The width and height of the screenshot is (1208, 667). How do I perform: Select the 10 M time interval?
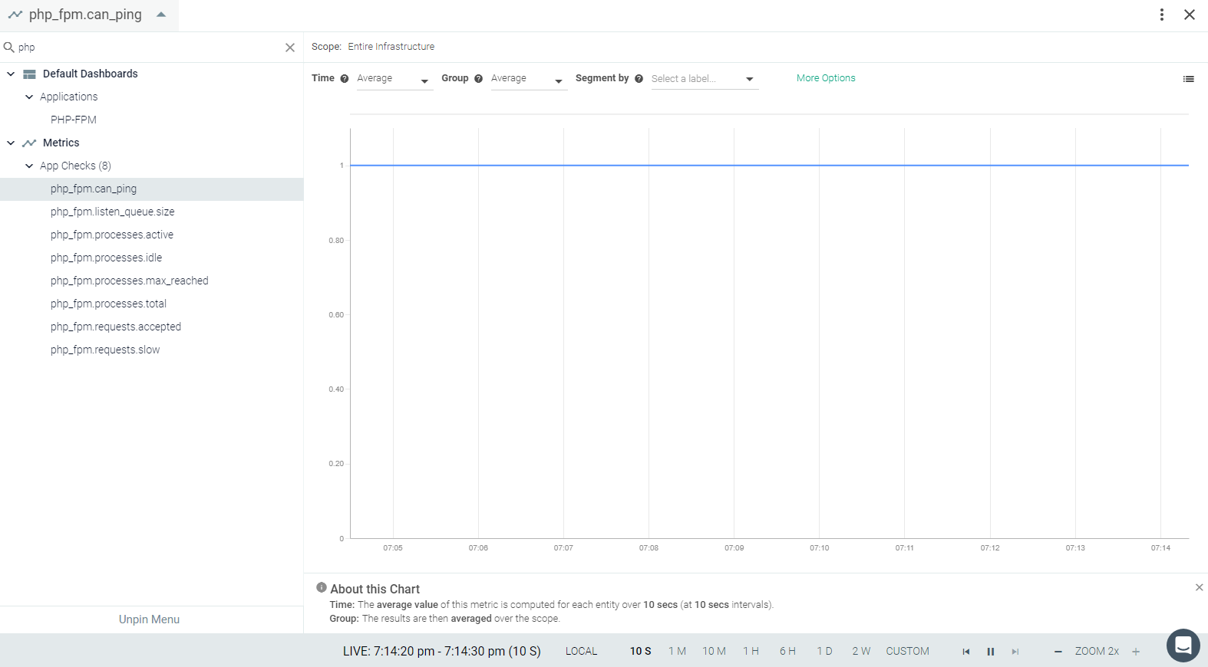(x=714, y=652)
